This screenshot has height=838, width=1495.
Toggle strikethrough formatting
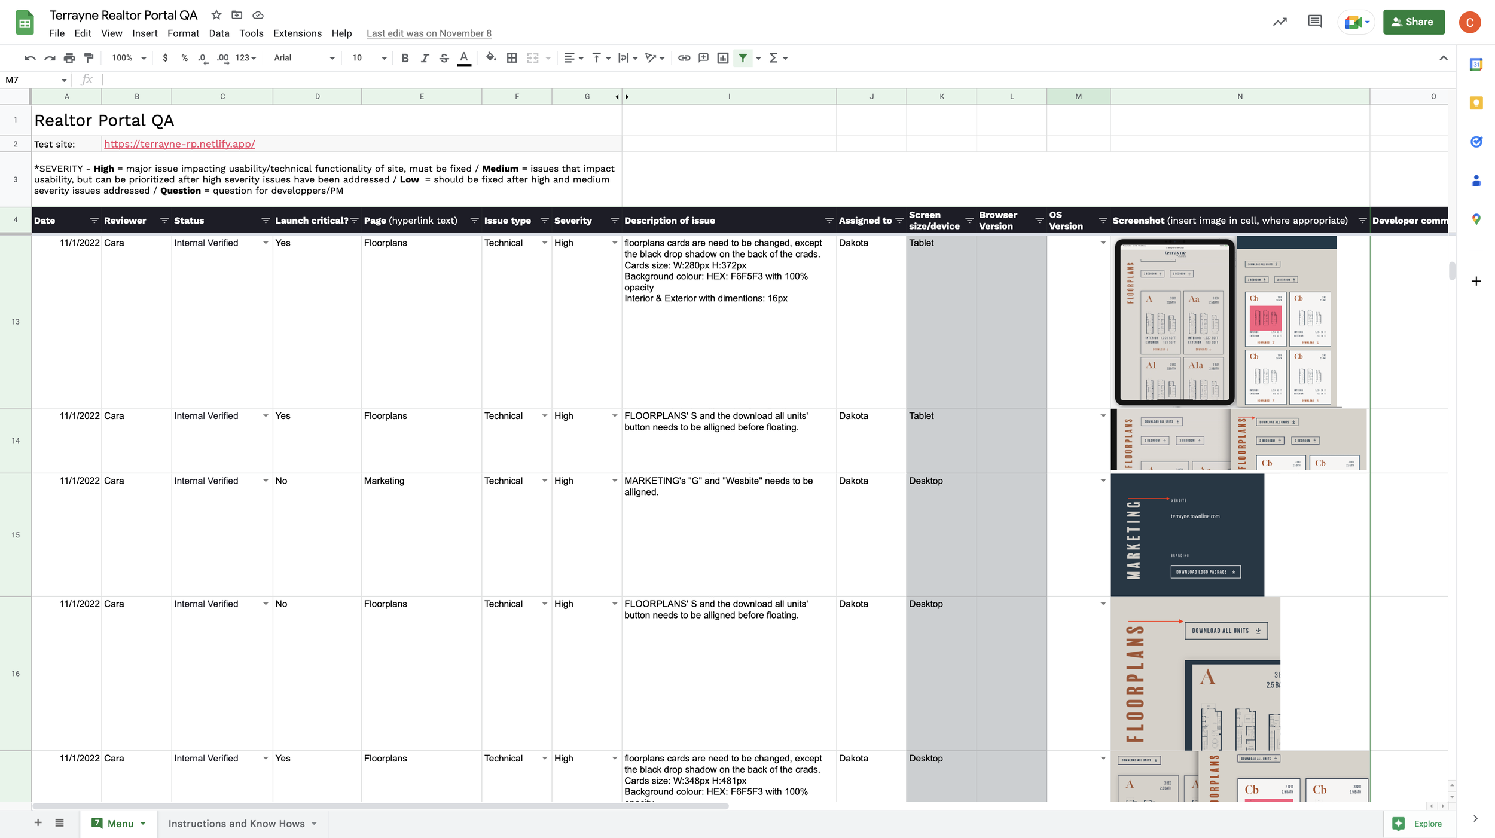tap(444, 58)
